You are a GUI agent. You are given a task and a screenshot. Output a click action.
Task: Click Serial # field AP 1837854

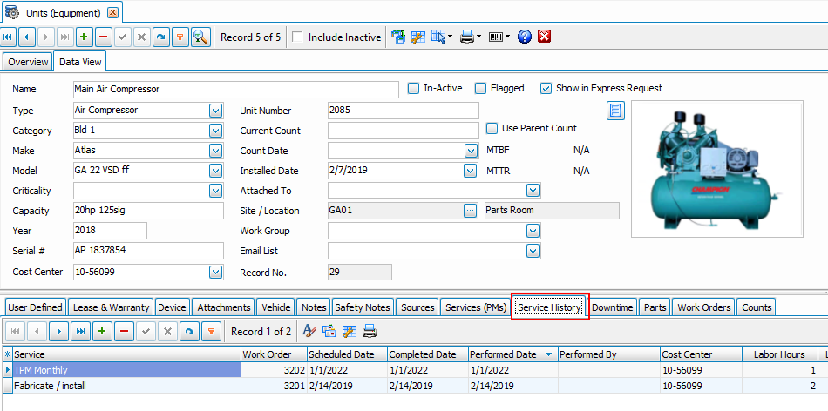click(148, 251)
